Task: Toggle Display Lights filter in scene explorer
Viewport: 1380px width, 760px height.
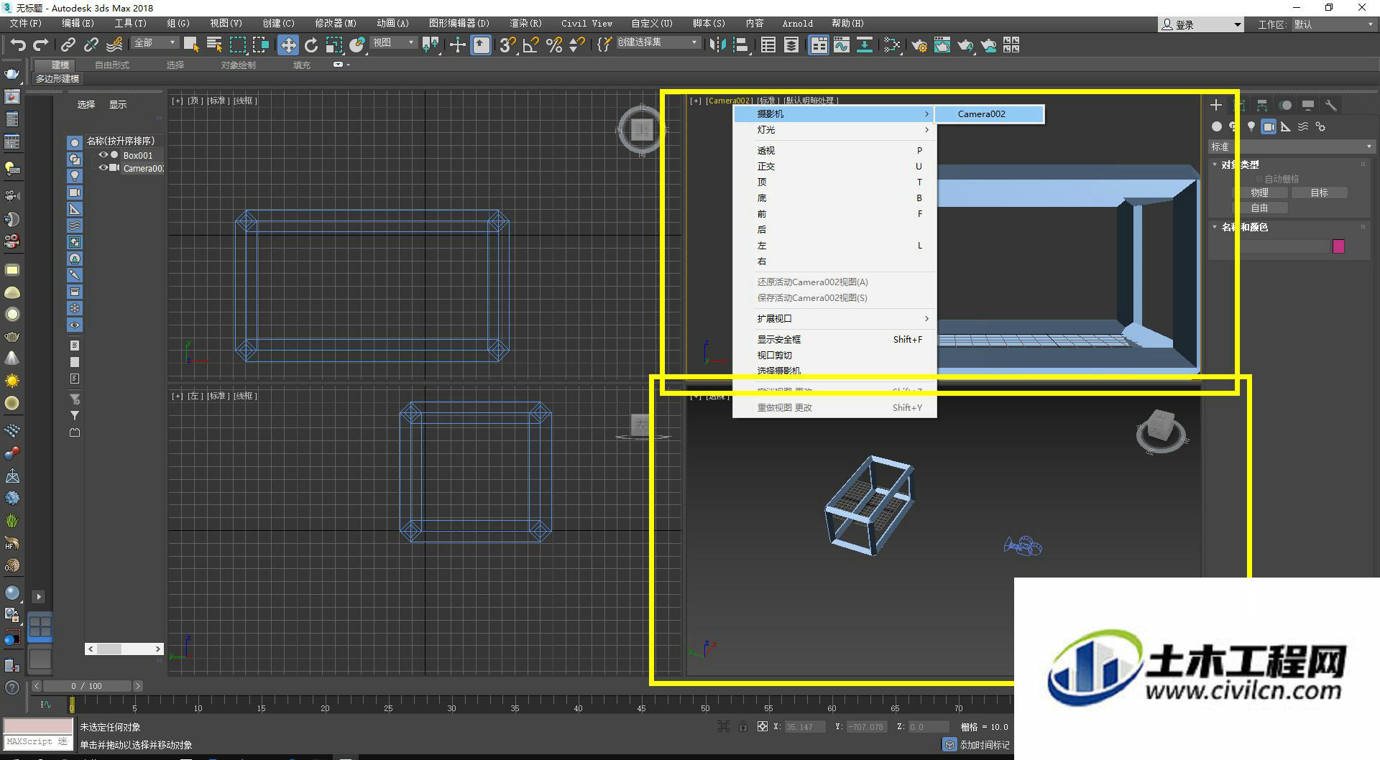Action: [x=75, y=176]
